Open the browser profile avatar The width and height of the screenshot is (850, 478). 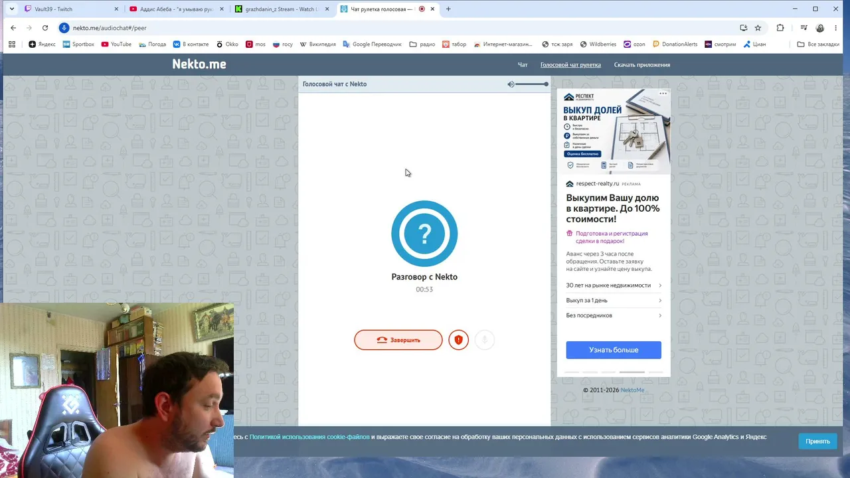tap(821, 28)
